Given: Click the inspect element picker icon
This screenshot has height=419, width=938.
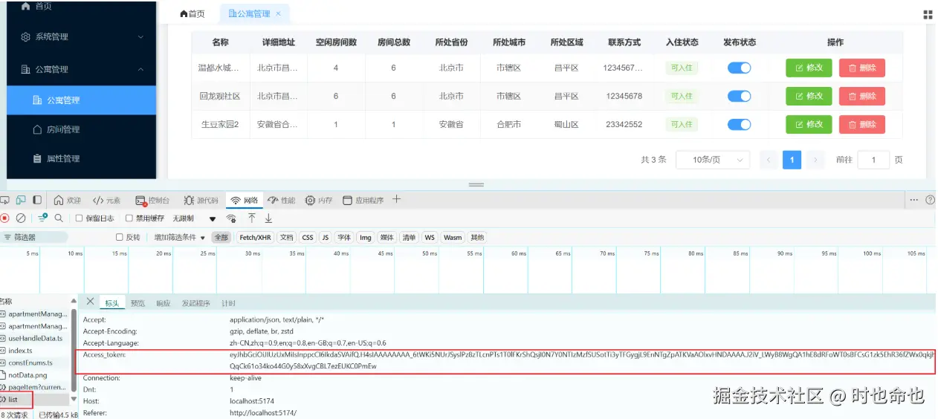Looking at the screenshot, I should 4,200.
